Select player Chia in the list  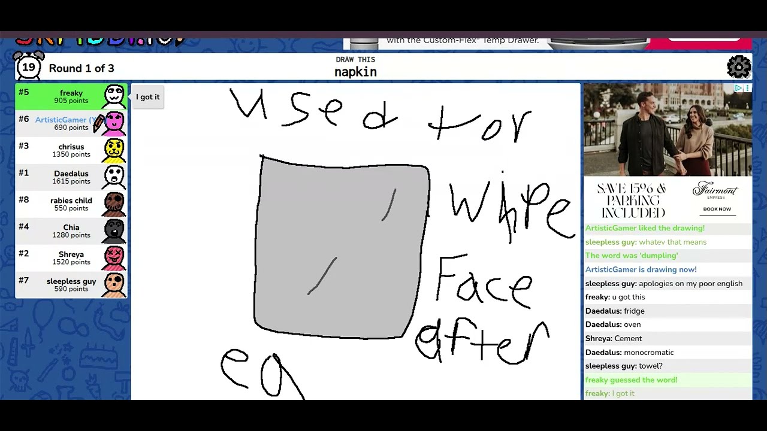[71, 230]
